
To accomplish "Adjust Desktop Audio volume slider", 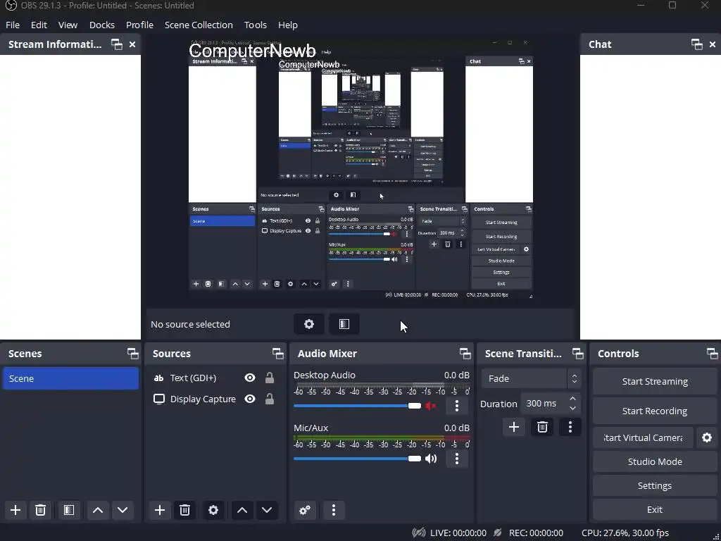I will (357, 406).
